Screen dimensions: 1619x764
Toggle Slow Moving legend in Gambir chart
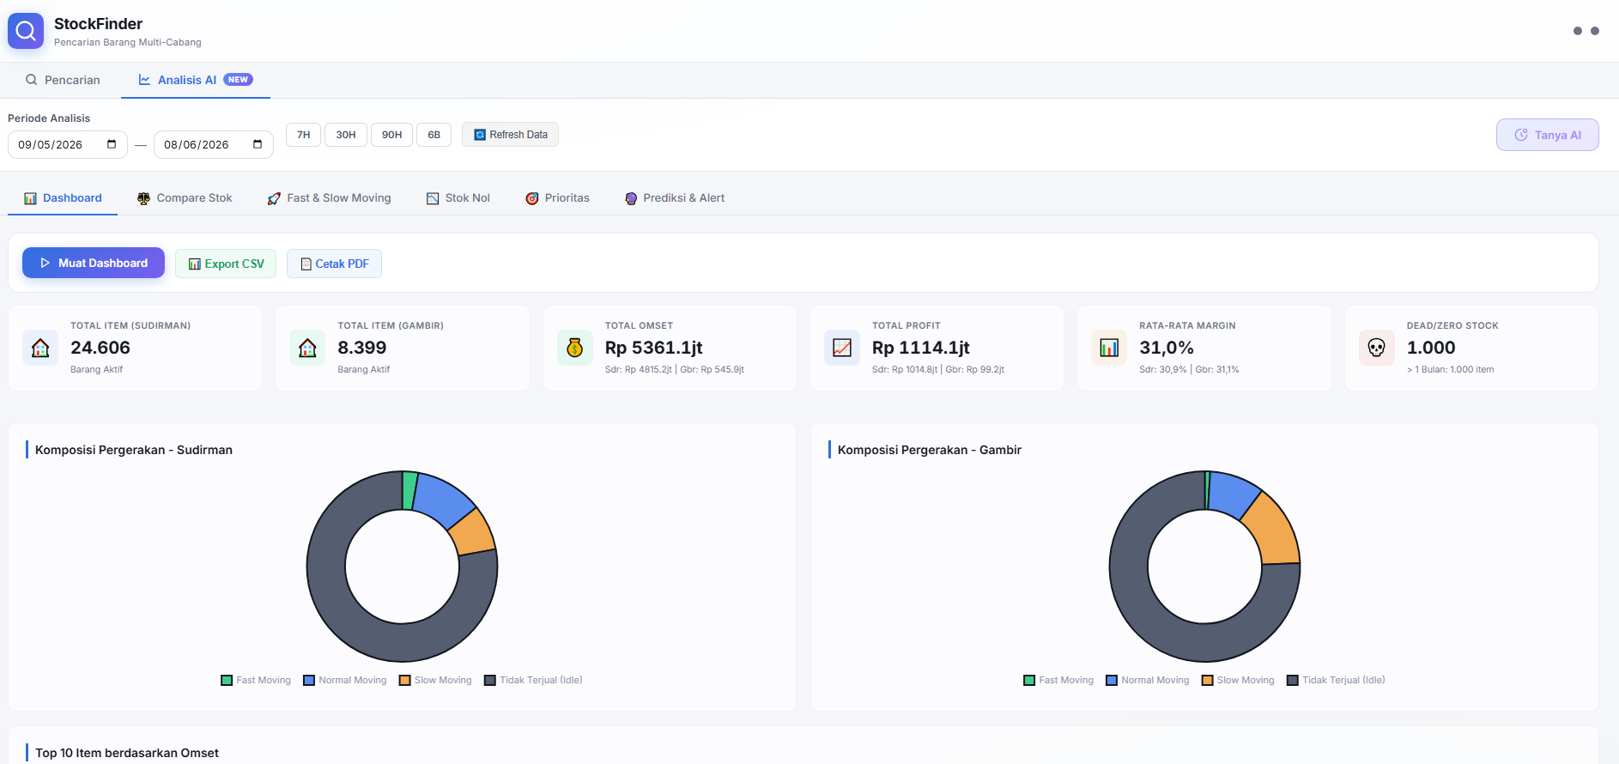click(1238, 680)
